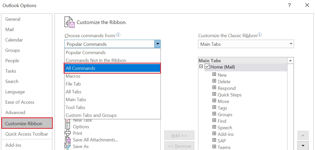Uncheck the Home (Mail) checkbox

coord(207,67)
